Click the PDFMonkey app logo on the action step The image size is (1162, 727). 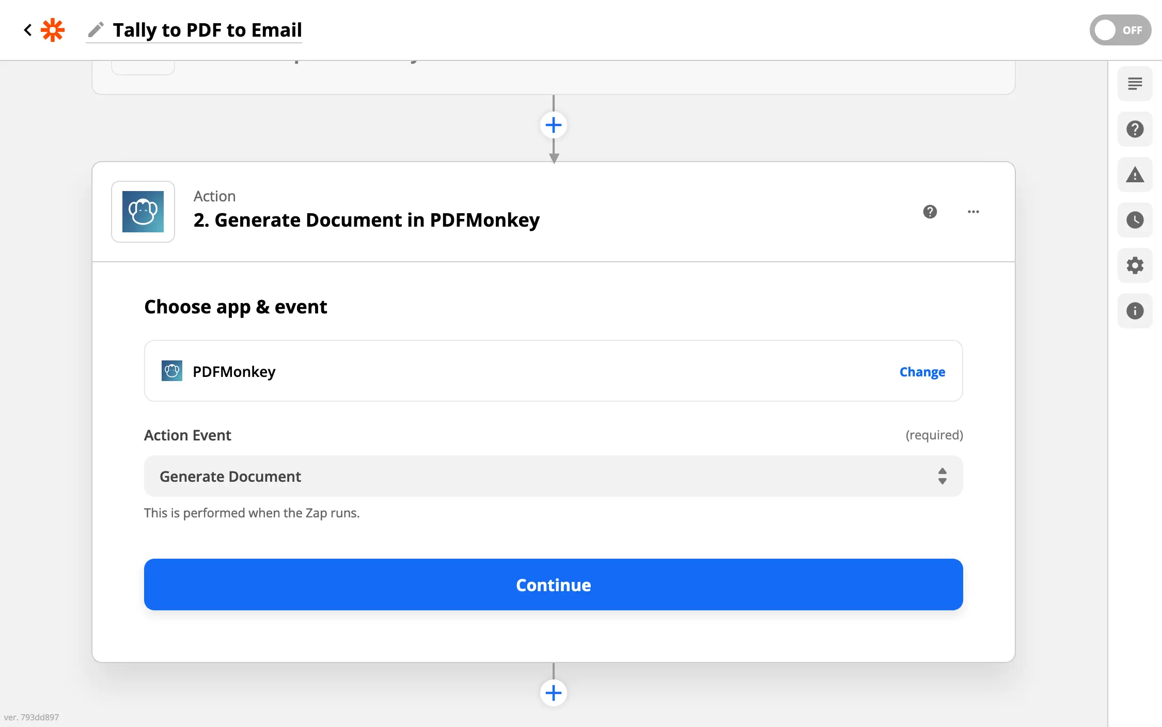(143, 212)
